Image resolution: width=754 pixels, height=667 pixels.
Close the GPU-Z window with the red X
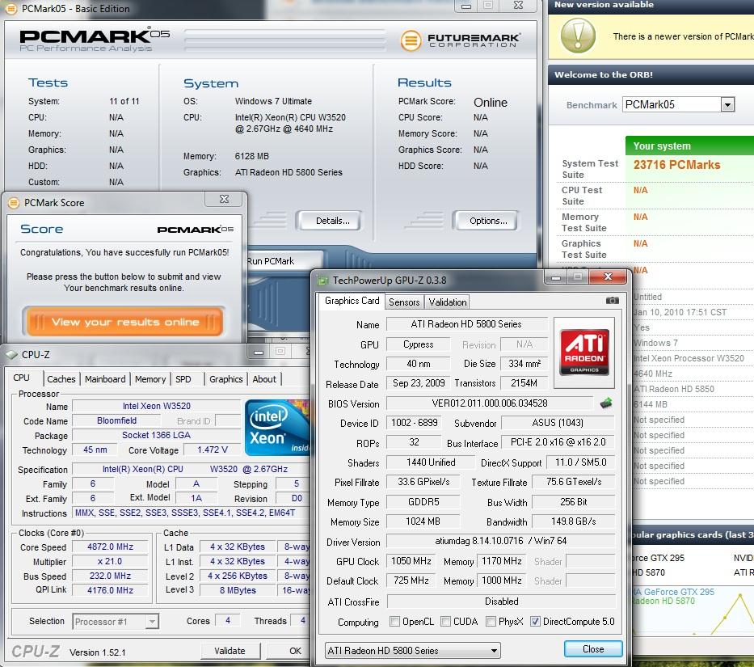point(608,277)
